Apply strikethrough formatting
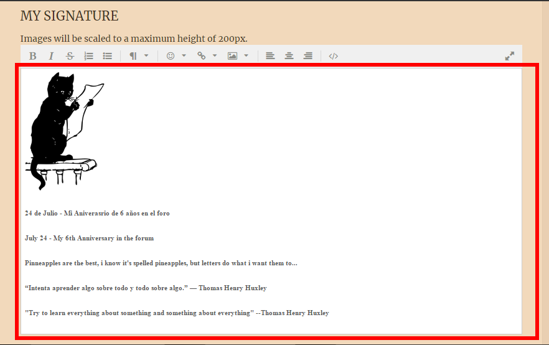 pyautogui.click(x=70, y=56)
